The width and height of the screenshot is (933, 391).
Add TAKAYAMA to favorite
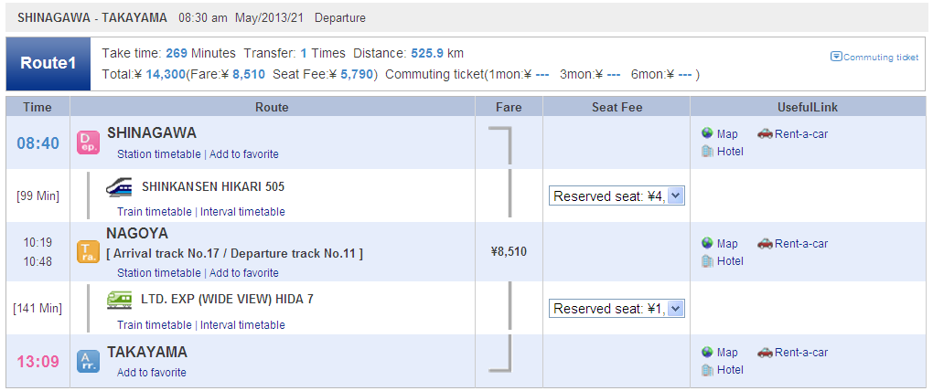pos(152,373)
